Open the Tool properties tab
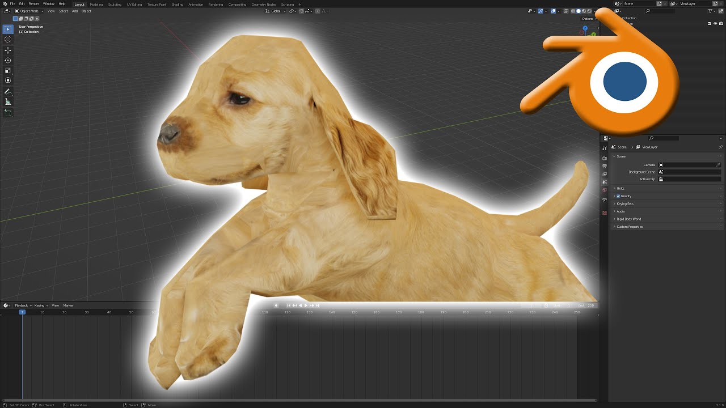Viewport: 726px width, 408px height. click(x=605, y=148)
